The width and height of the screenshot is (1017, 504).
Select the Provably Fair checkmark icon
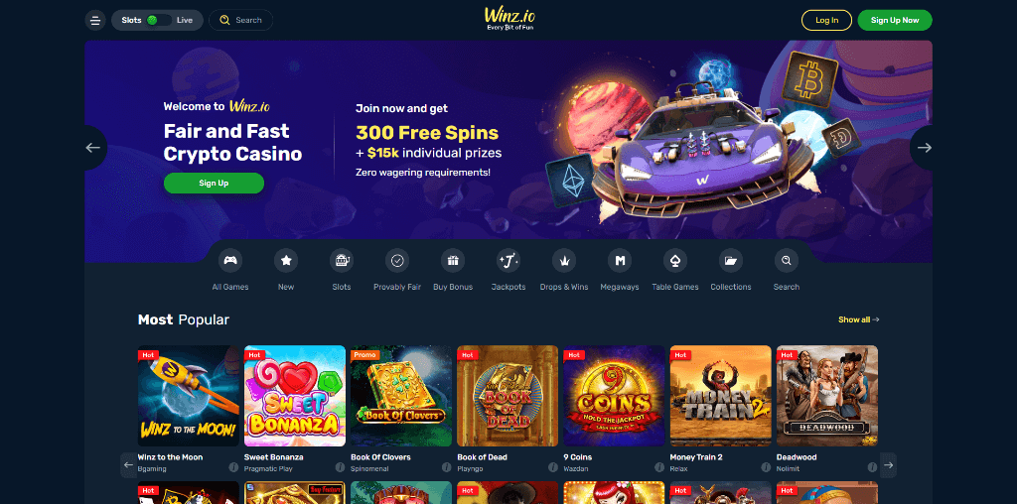397,260
